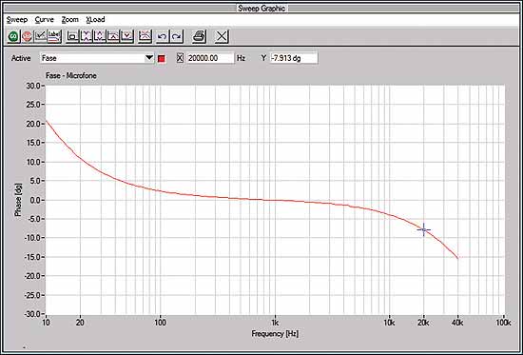Open the Zoom menu
Viewport: 523px width, 355px height.
[70, 20]
